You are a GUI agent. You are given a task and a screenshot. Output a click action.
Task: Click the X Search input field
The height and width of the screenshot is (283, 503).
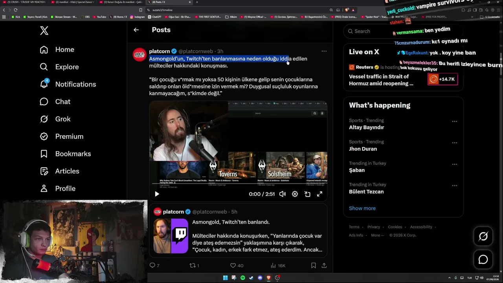coord(403,31)
